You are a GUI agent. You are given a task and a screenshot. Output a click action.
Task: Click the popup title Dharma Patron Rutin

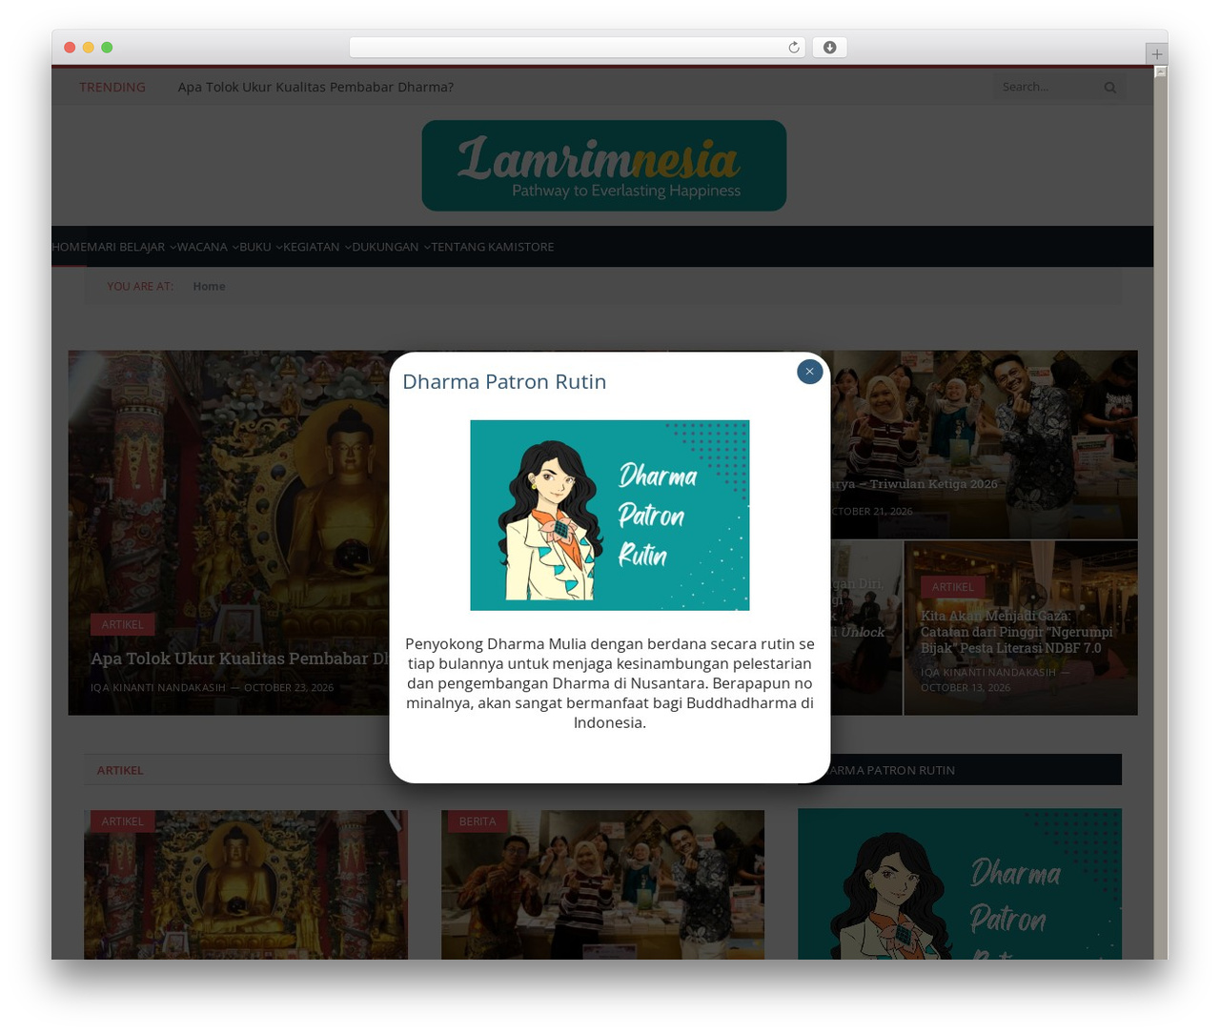(504, 381)
